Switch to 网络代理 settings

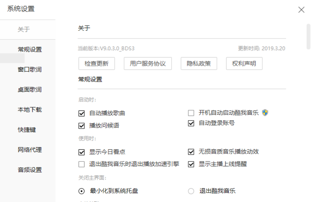30,150
